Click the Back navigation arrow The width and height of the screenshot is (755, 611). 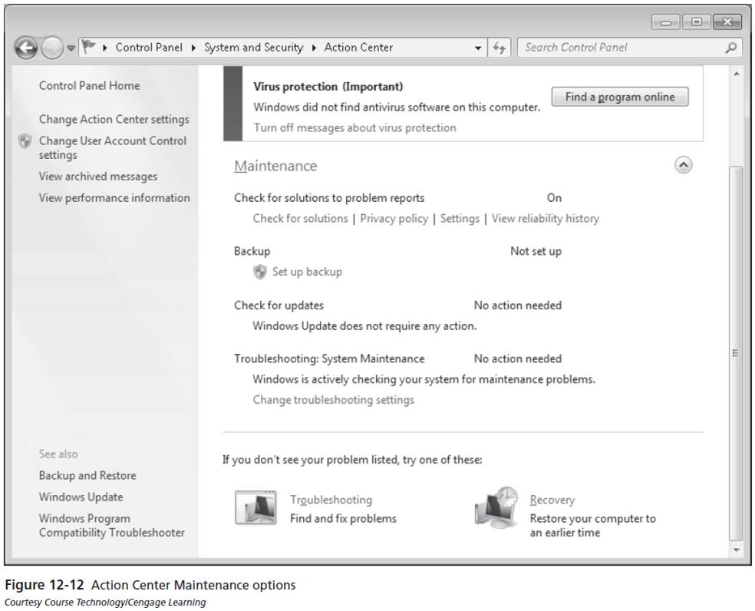click(26, 48)
